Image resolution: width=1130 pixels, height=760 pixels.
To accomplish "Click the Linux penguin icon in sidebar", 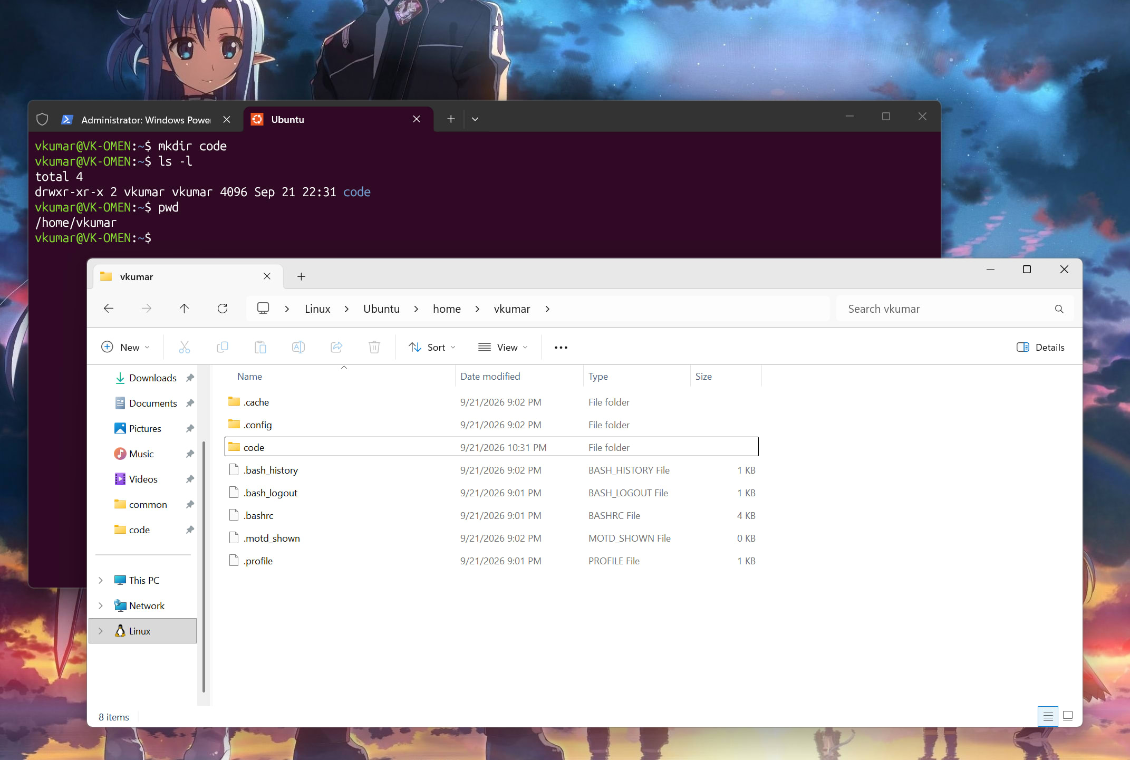I will [120, 631].
